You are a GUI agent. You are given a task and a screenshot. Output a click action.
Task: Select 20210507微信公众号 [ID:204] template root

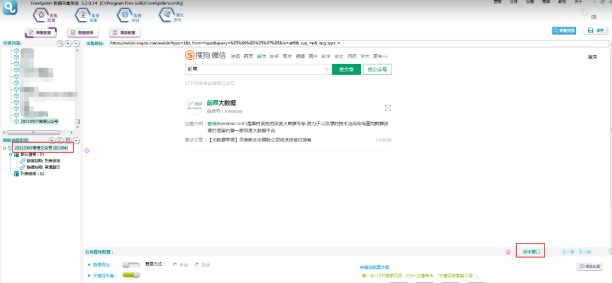[41, 148]
